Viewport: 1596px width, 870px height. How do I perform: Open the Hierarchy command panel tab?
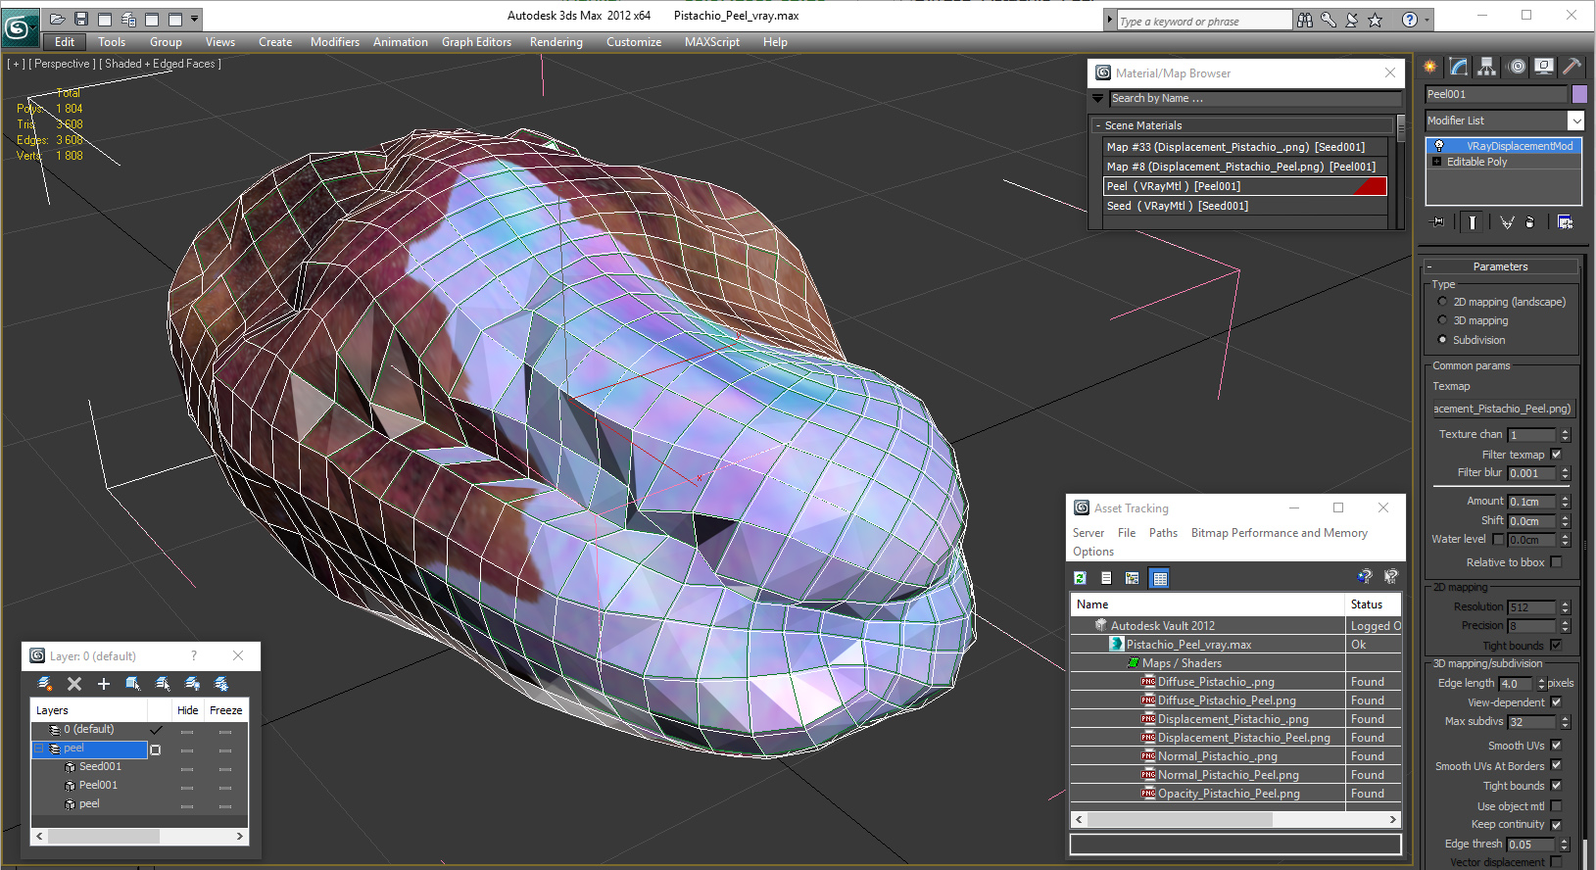pyautogui.click(x=1487, y=67)
